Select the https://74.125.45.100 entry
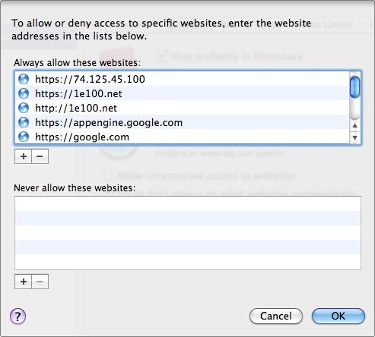The width and height of the screenshot is (375, 337). click(x=182, y=79)
